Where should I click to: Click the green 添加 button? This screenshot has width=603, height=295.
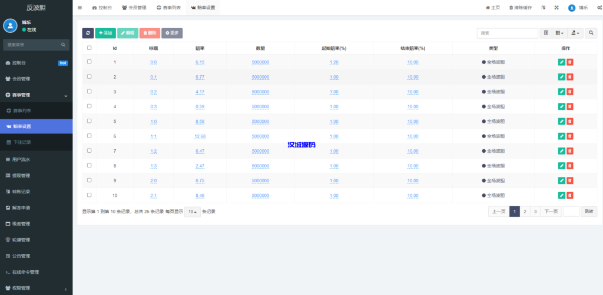click(x=105, y=33)
